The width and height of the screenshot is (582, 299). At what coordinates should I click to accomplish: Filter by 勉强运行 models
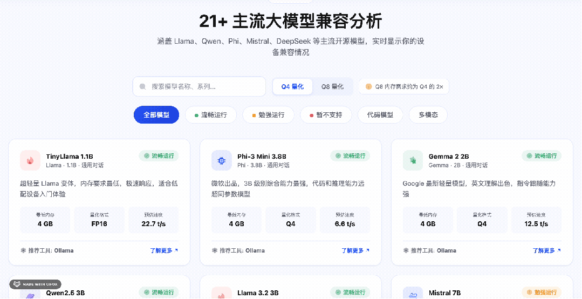point(269,115)
